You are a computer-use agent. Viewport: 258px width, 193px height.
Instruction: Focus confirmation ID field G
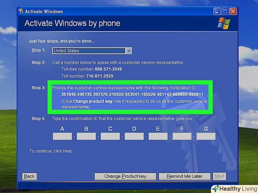206,136
